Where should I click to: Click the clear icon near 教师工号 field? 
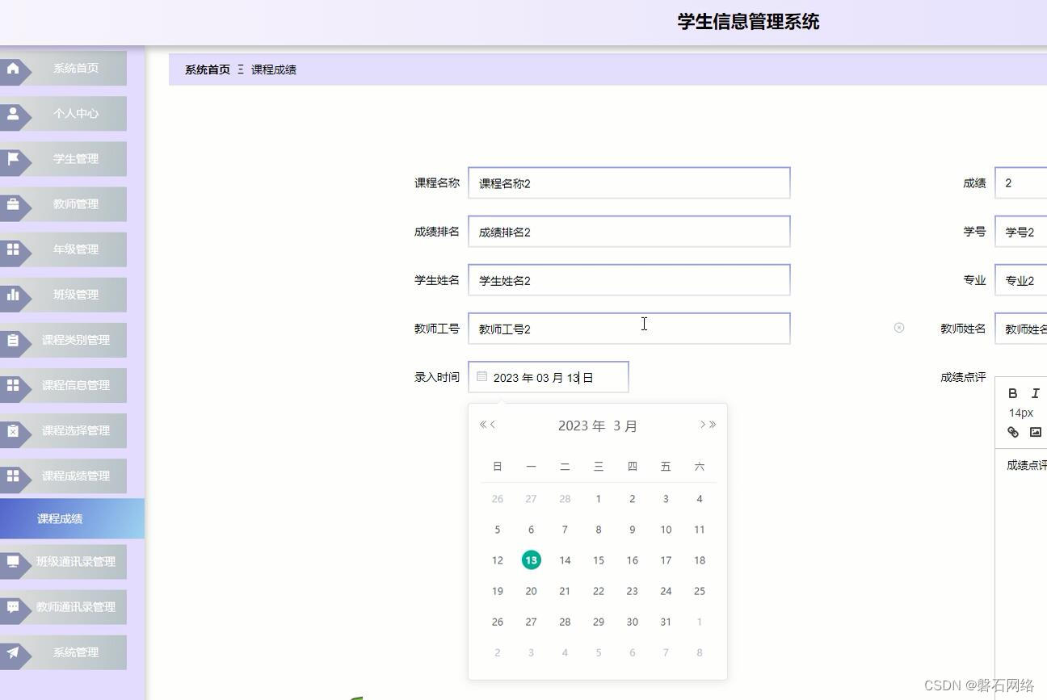click(x=899, y=328)
